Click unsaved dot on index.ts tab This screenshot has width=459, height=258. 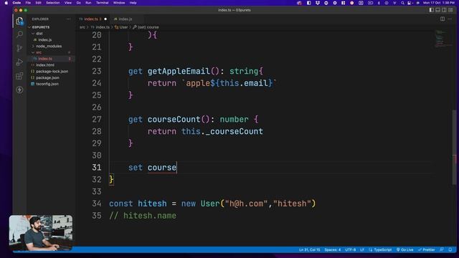105,19
